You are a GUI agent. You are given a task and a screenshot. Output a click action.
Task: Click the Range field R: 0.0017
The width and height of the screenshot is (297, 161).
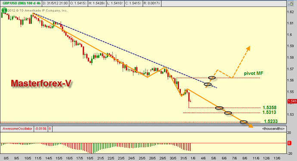152,3
